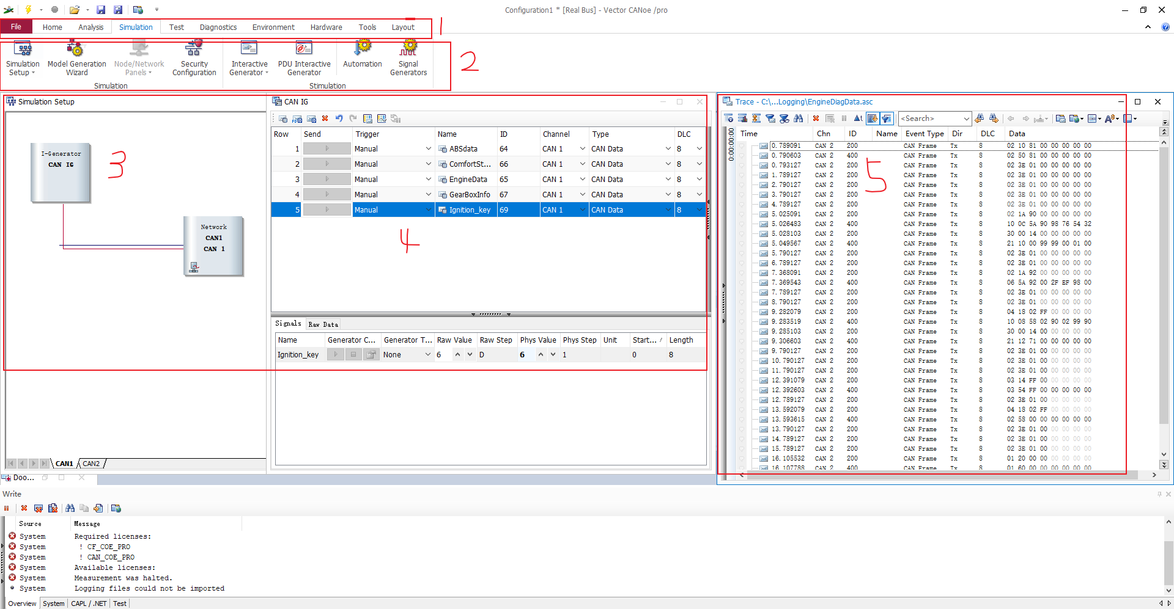Toggle the Trace analysis filter button

888,119
